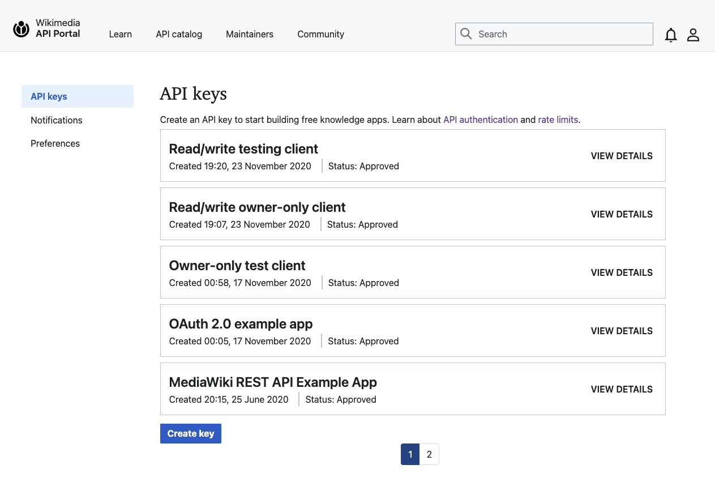Click Status: Approved on MediaWiki REST API card
This screenshot has width=715, height=499.
[x=341, y=399]
